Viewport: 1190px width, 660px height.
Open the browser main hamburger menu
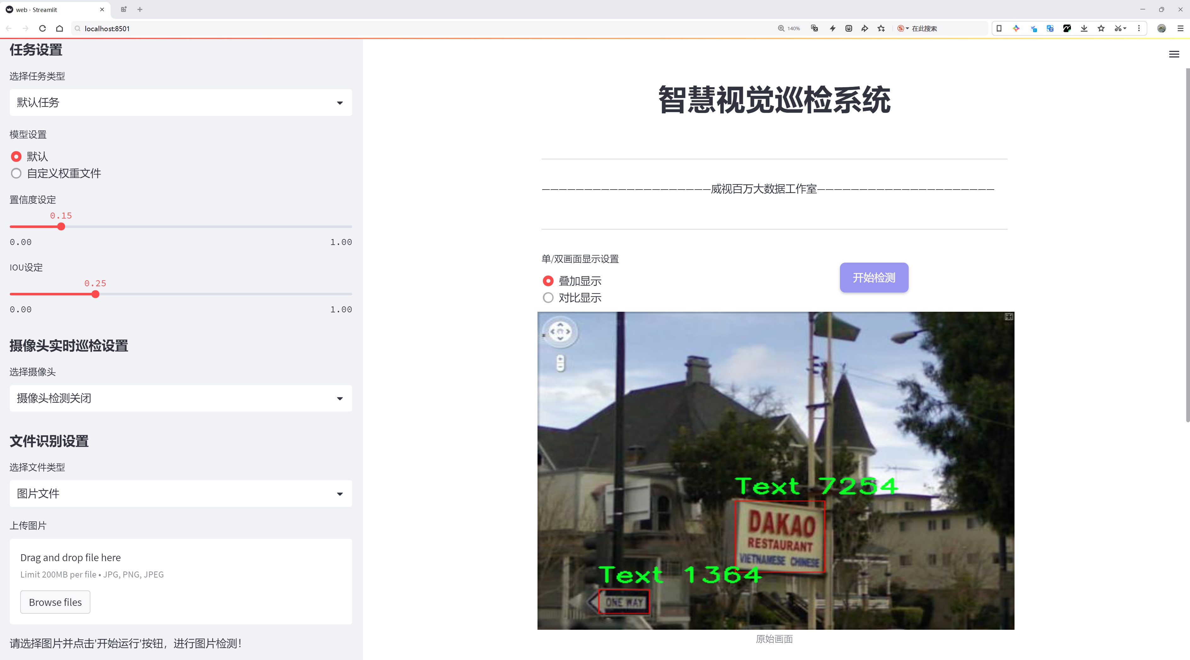1180,28
